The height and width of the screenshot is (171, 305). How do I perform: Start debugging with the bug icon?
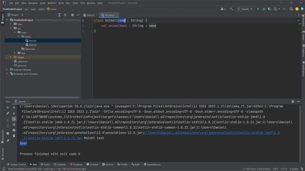pyautogui.click(x=264, y=9)
